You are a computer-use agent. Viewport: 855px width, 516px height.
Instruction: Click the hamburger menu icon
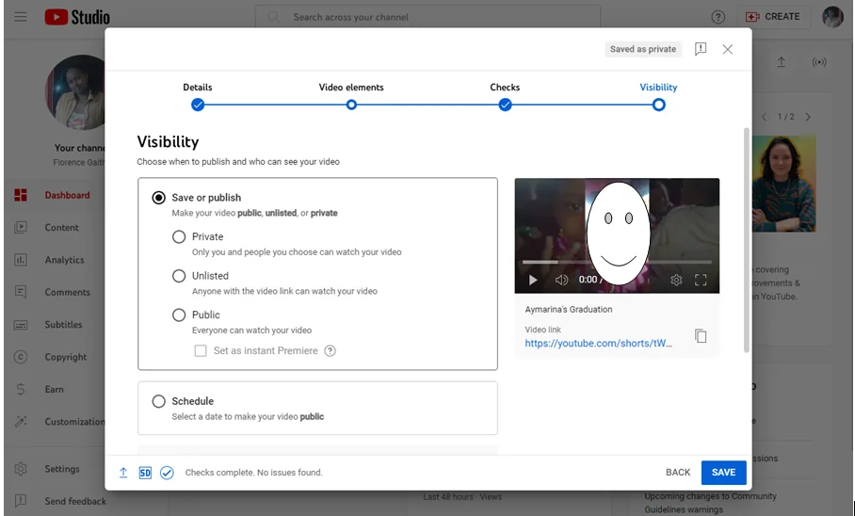(21, 17)
